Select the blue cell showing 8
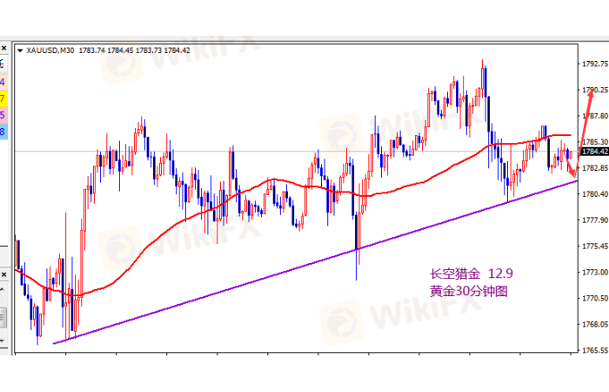The height and width of the screenshot is (392, 609). pos(3,132)
